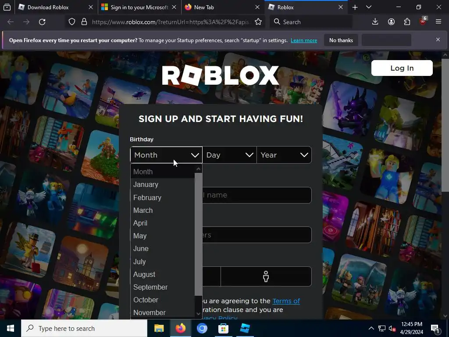Focus the Firefox Search box

click(x=311, y=22)
